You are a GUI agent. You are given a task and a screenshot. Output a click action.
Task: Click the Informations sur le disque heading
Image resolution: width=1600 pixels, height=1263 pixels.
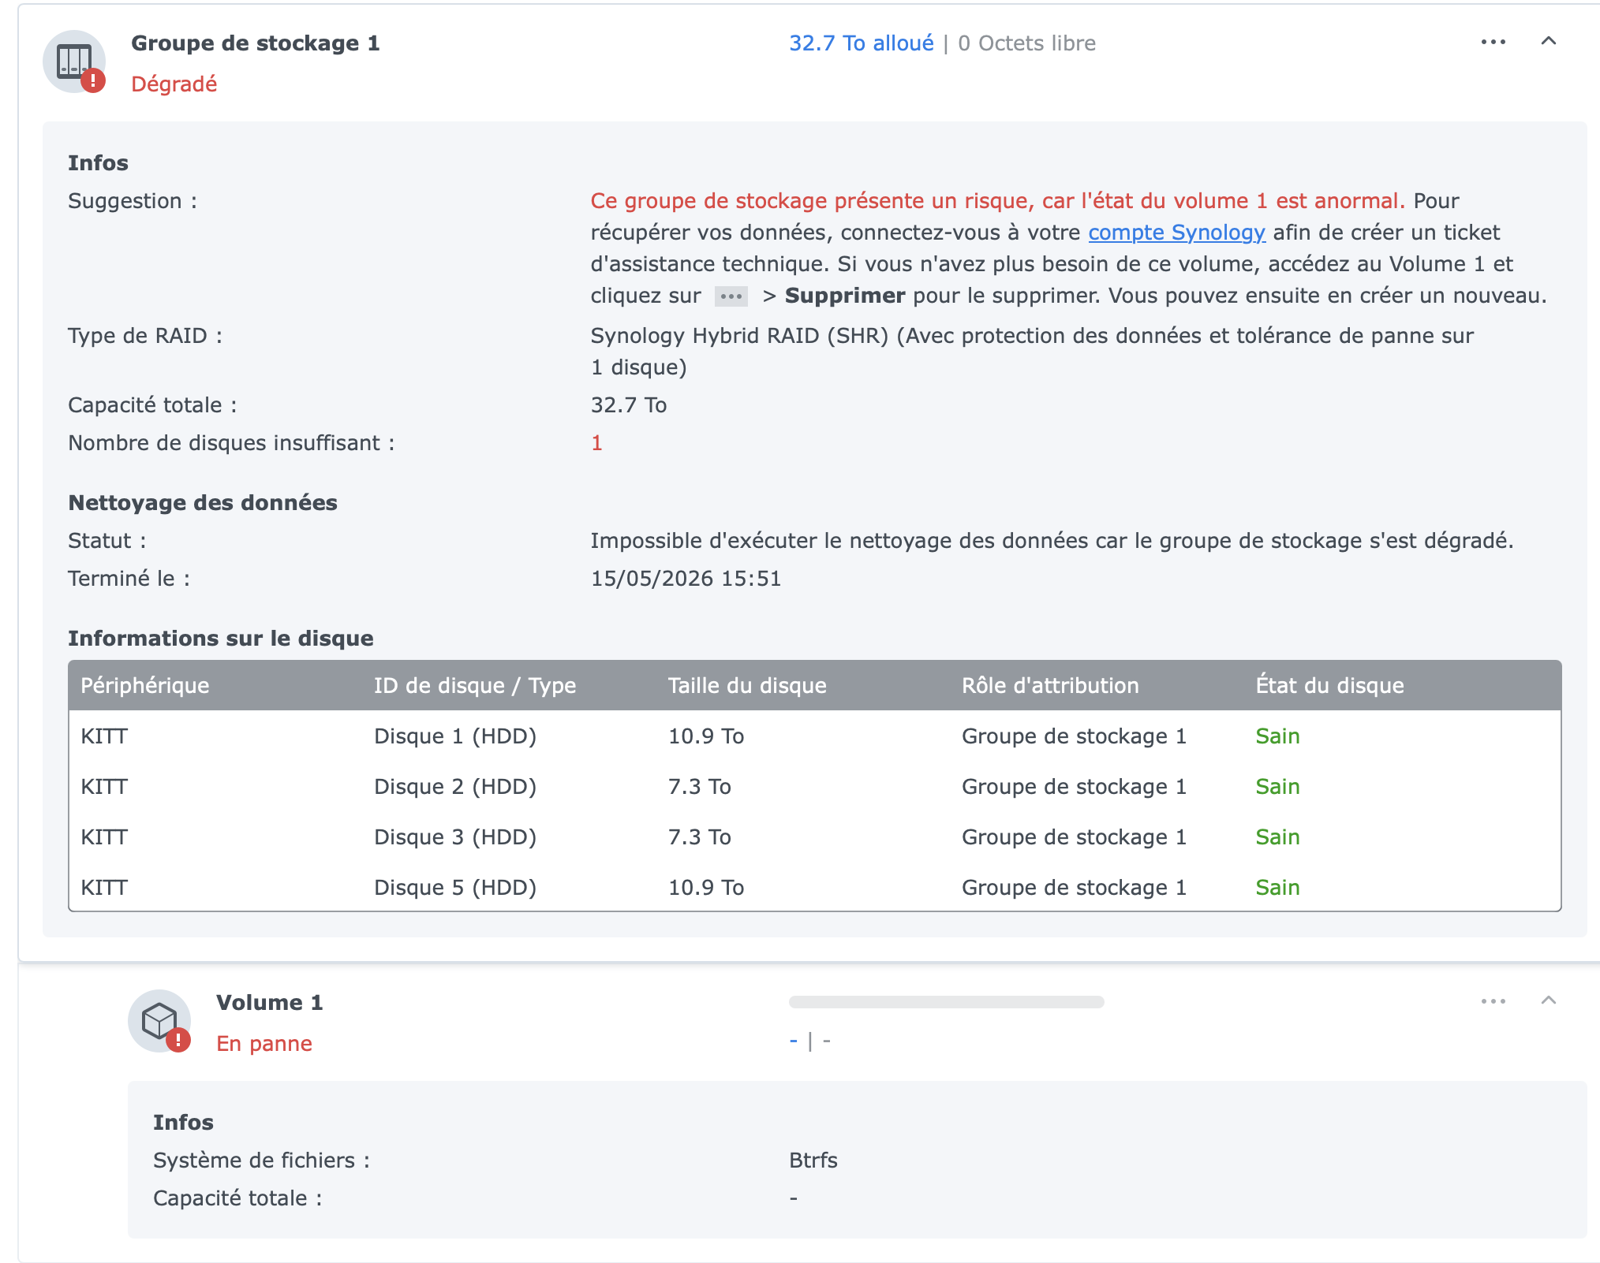tap(221, 639)
